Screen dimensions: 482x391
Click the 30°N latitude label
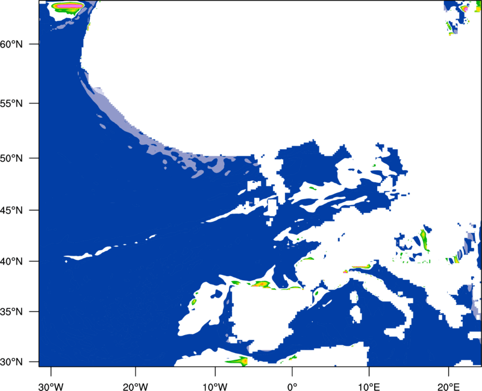coord(11,362)
